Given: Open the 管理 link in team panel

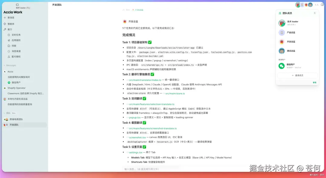Looking at the screenshot, I should [314, 82].
